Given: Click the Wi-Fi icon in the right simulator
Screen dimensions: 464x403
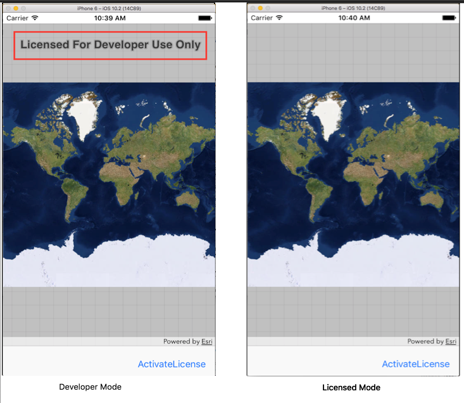Looking at the screenshot, I should point(279,18).
